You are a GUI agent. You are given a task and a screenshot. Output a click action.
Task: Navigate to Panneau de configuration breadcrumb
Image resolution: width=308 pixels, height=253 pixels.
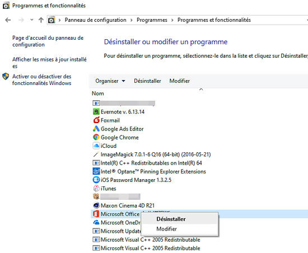point(95,20)
